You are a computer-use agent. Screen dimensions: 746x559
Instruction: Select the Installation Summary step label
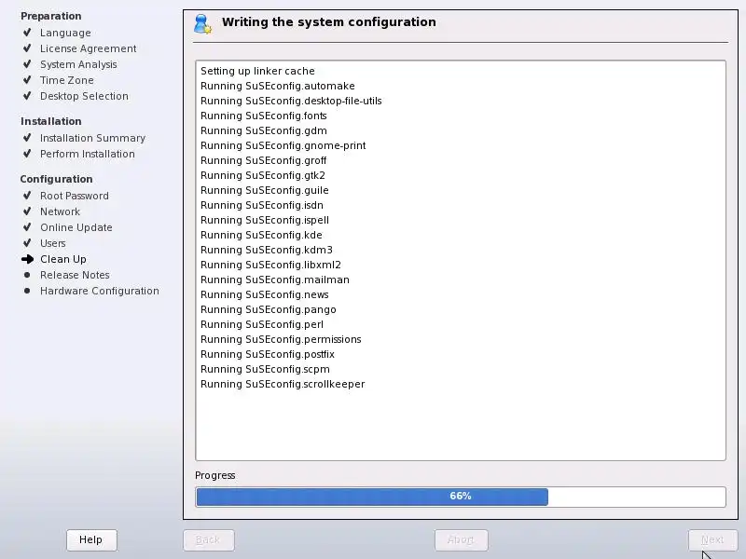[x=92, y=138]
